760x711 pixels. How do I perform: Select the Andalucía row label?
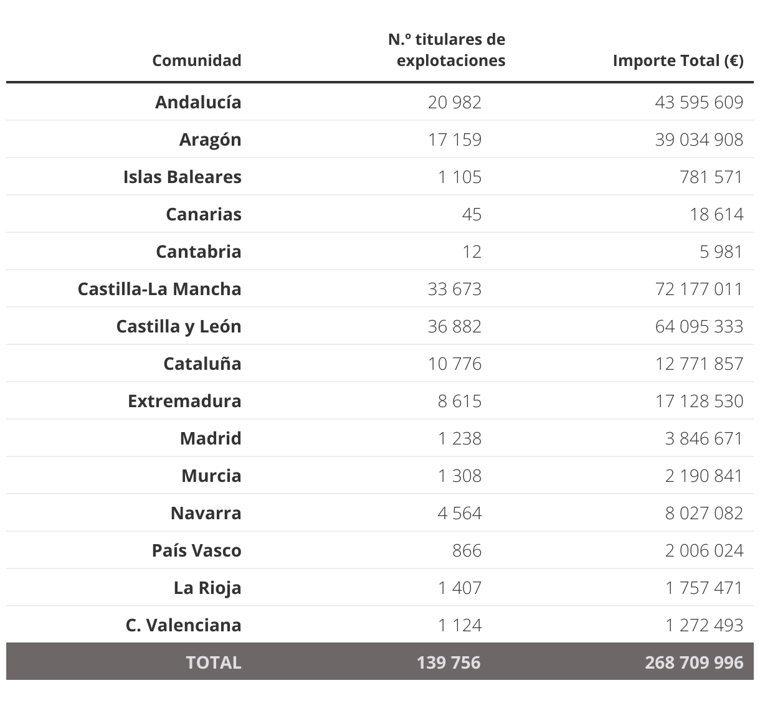click(198, 102)
